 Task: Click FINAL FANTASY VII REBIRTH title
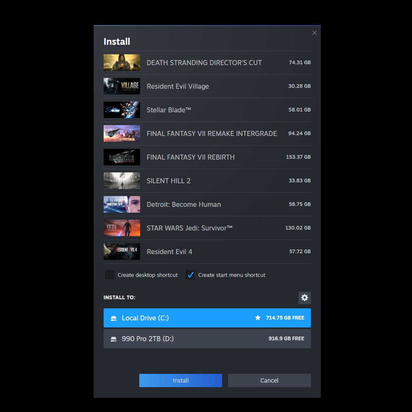pyautogui.click(x=191, y=157)
